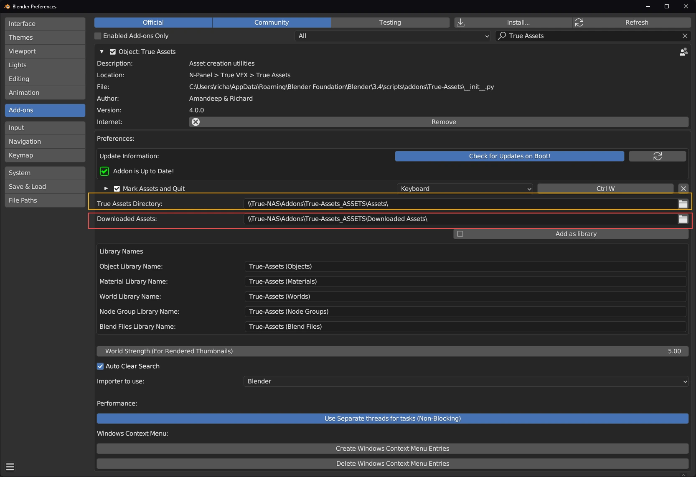This screenshot has height=477, width=696.
Task: Switch to the Testing add-ons tab
Action: click(390, 23)
